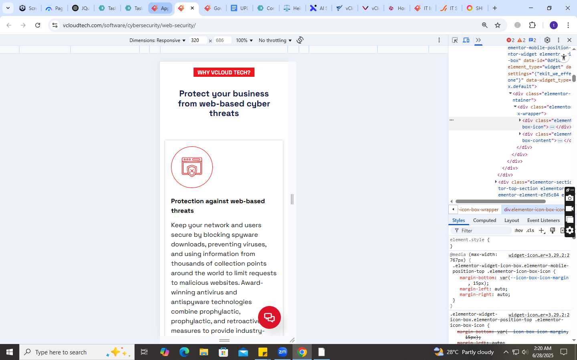Show more DevTools panels via double chevron

click(478, 40)
